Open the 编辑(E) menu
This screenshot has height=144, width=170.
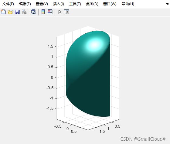25,4
